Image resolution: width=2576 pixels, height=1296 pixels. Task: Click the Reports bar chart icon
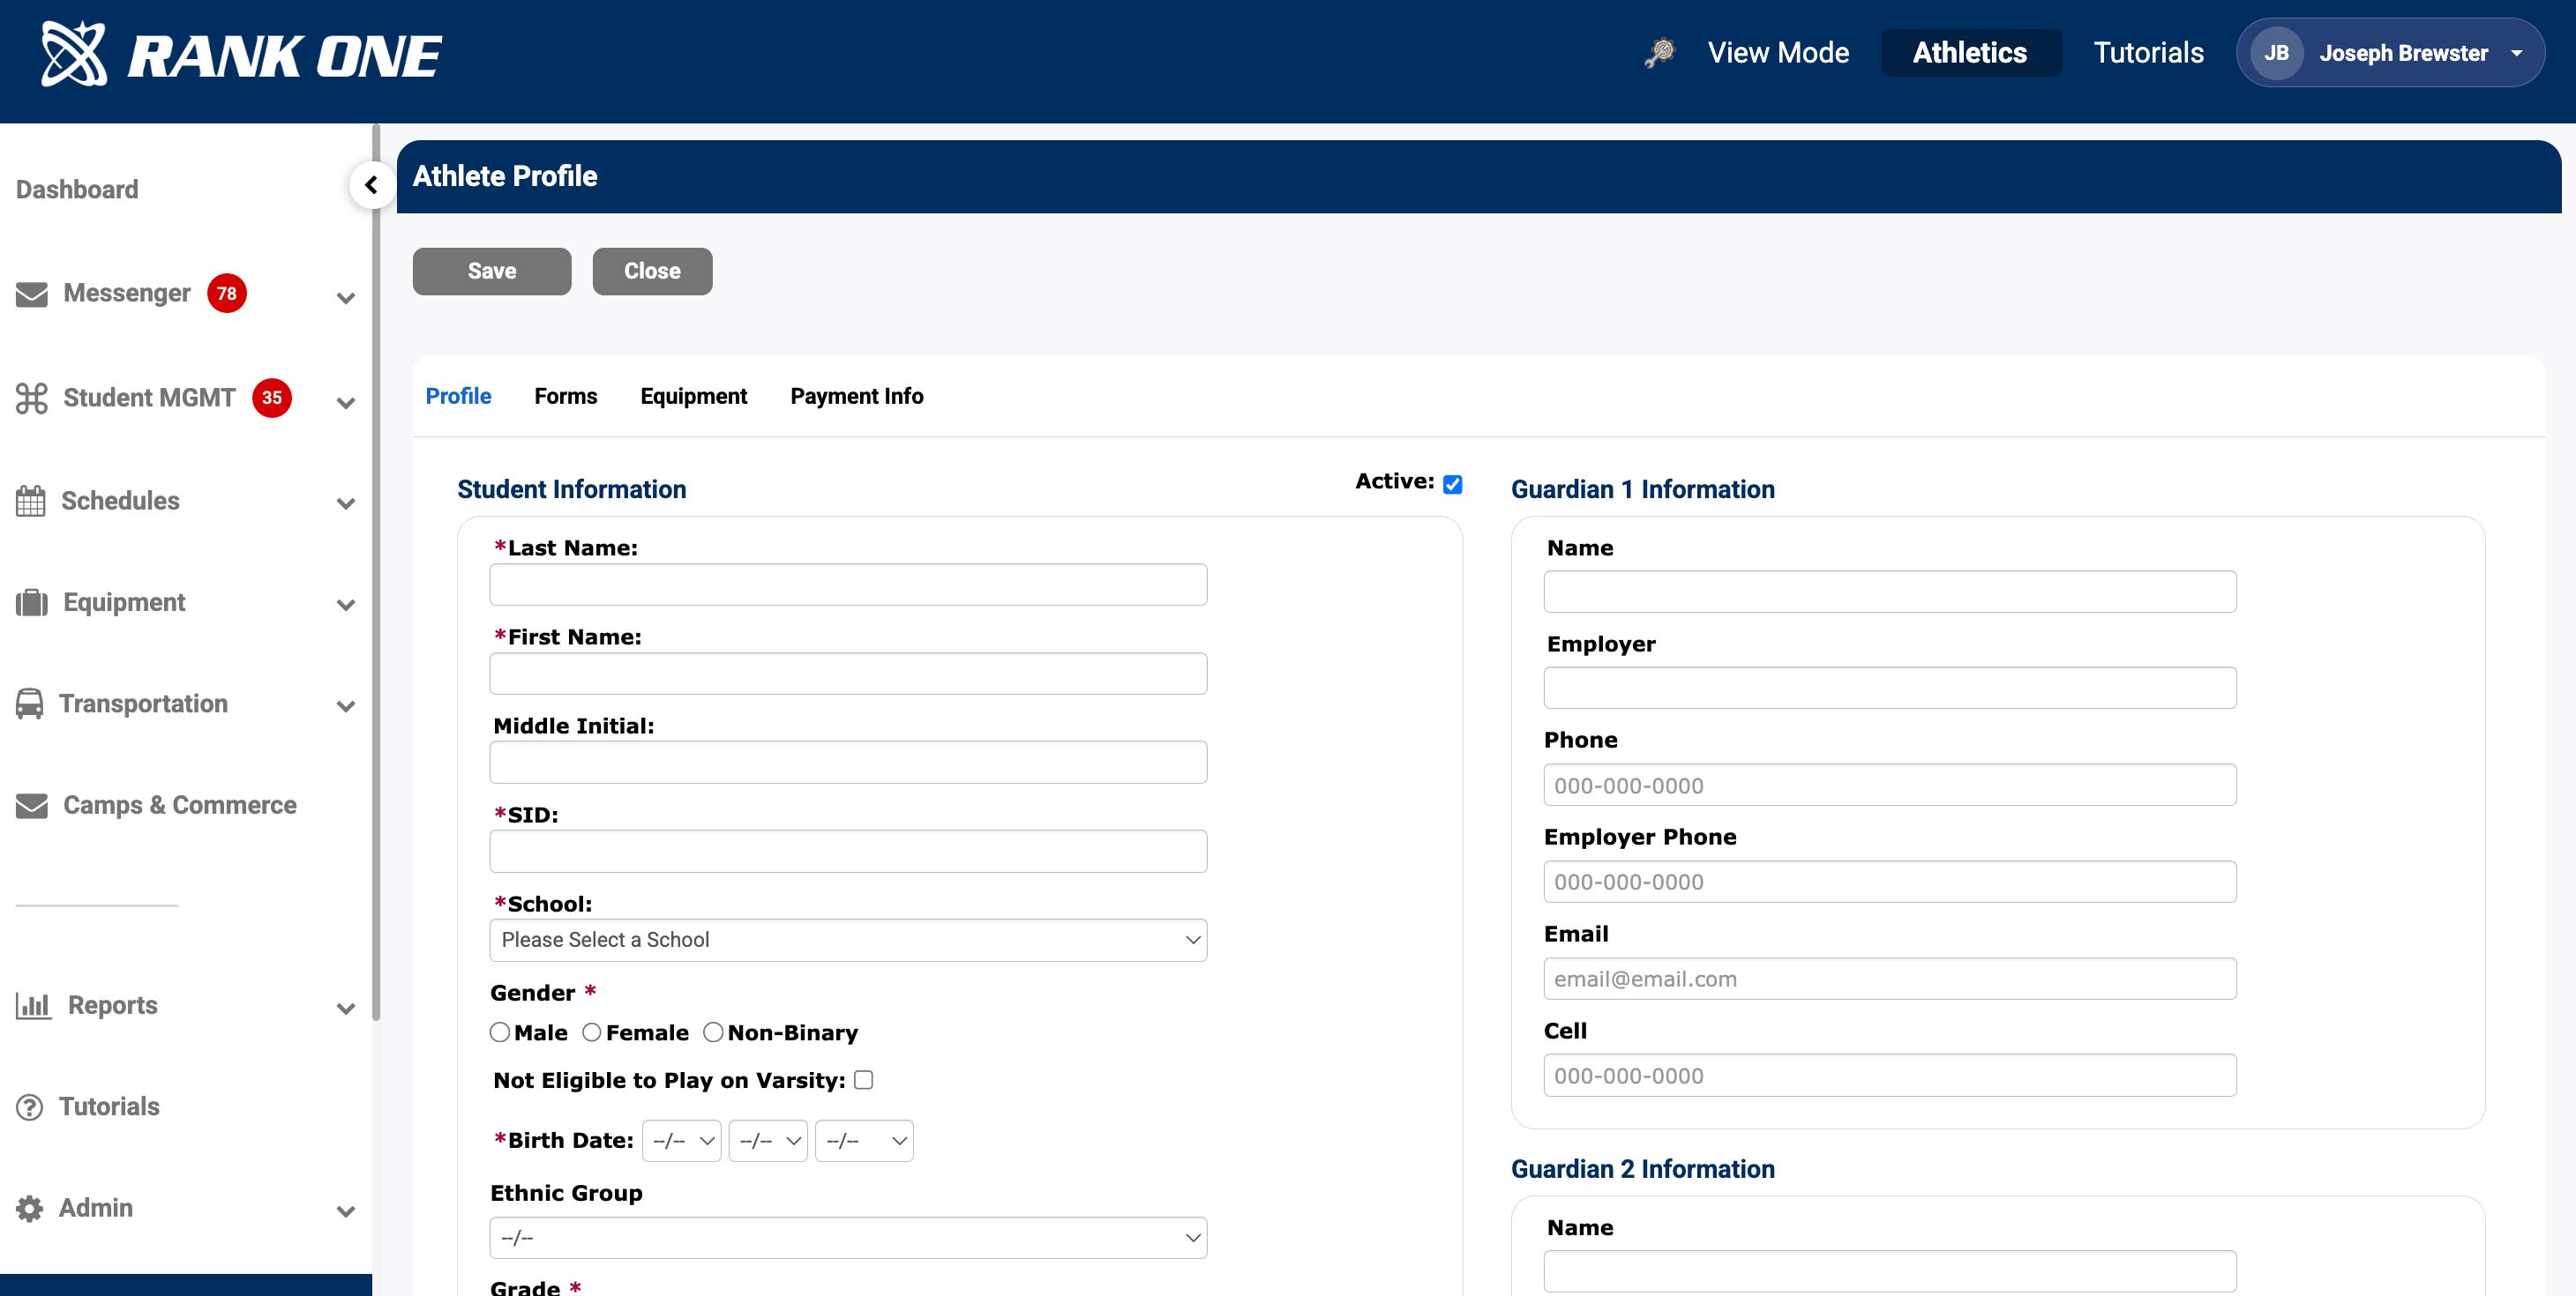tap(33, 1005)
